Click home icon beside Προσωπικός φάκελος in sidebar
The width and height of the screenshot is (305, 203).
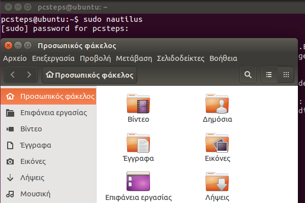pyautogui.click(x=10, y=96)
